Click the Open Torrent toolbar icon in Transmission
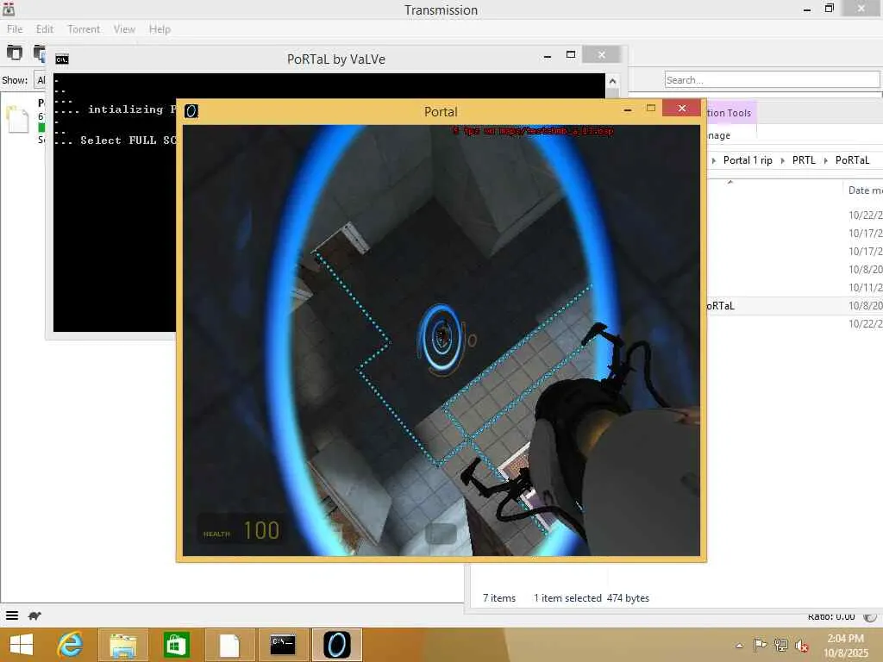 click(14, 53)
